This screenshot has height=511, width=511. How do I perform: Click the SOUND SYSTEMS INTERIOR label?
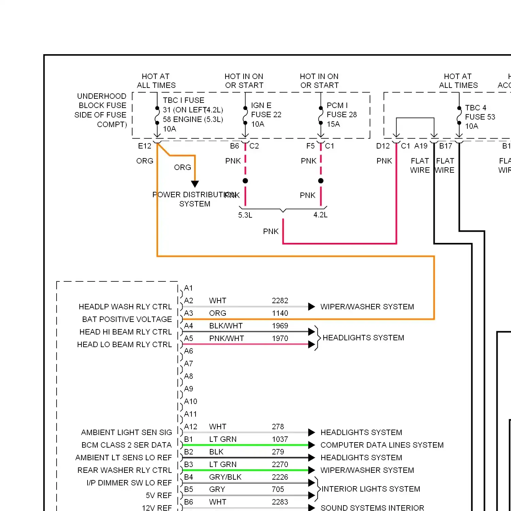click(x=372, y=508)
